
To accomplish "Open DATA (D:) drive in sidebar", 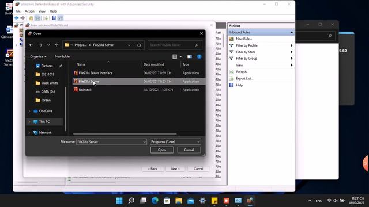I will click(x=48, y=91).
